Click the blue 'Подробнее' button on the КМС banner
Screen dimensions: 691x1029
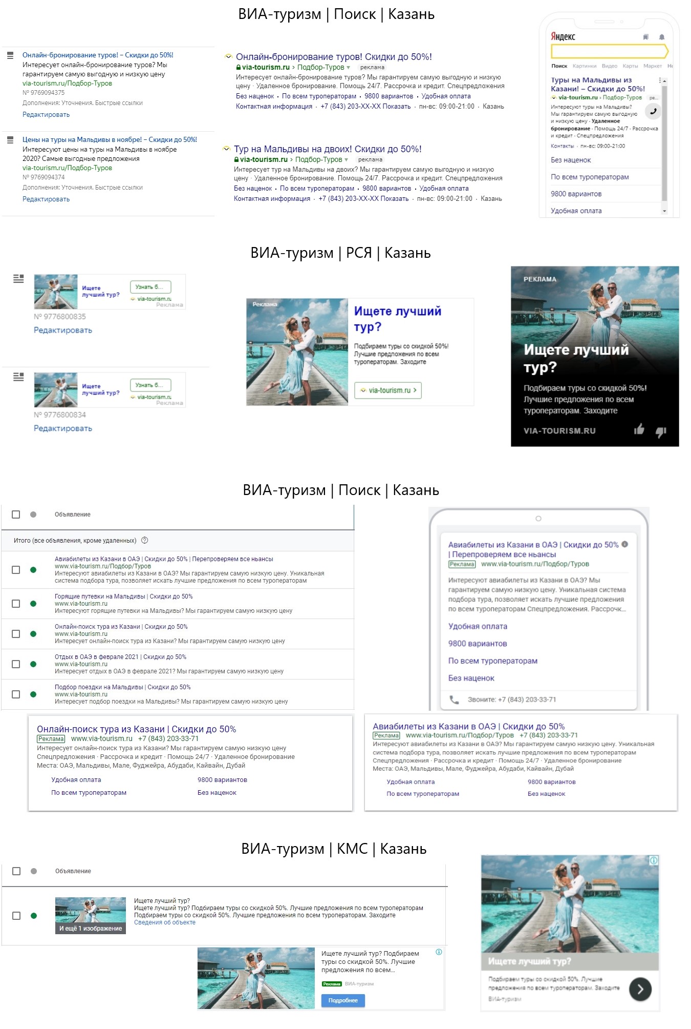click(x=343, y=1000)
